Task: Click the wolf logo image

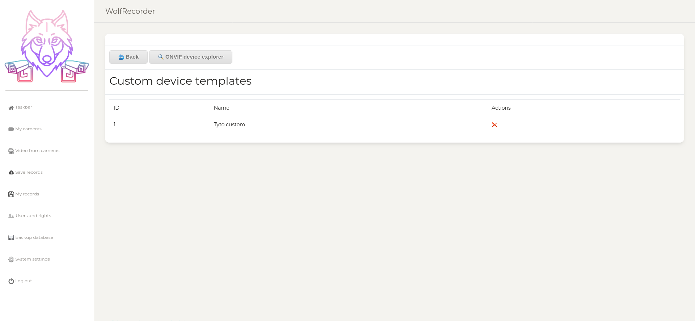Action: [x=47, y=46]
